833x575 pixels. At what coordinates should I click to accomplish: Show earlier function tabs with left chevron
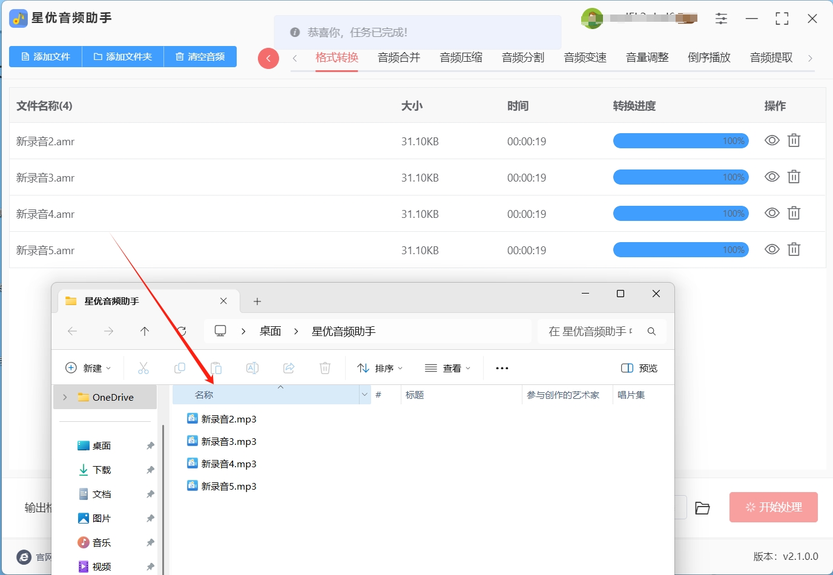pyautogui.click(x=295, y=58)
